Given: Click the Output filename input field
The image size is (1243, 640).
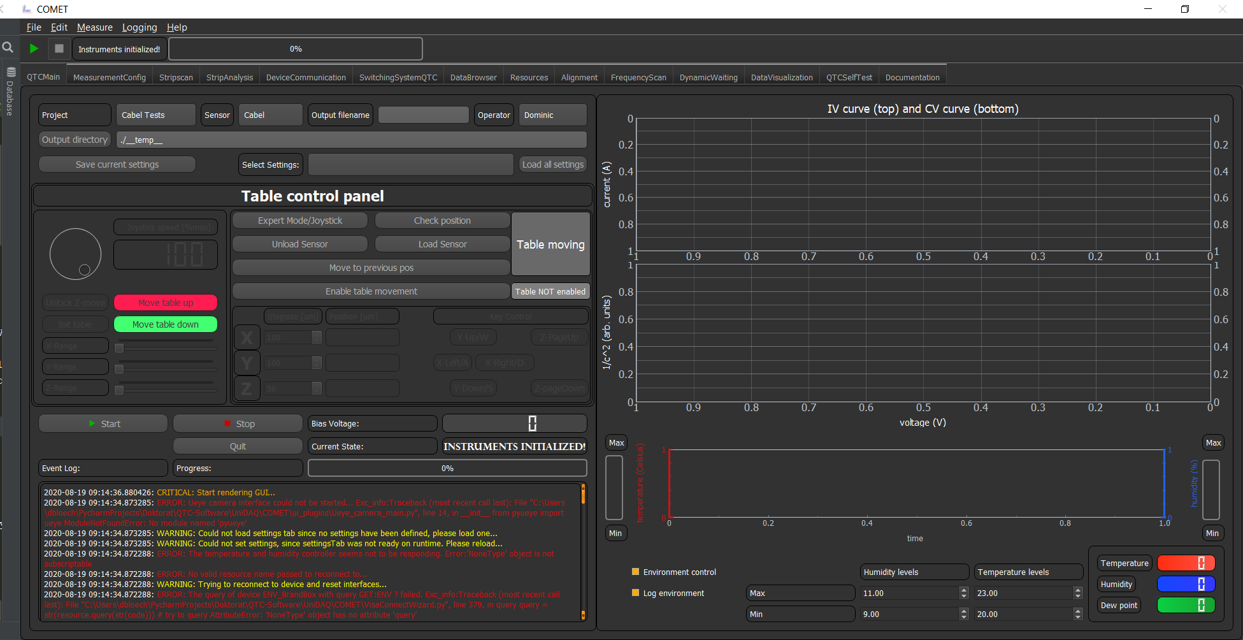Looking at the screenshot, I should pyautogui.click(x=424, y=115).
